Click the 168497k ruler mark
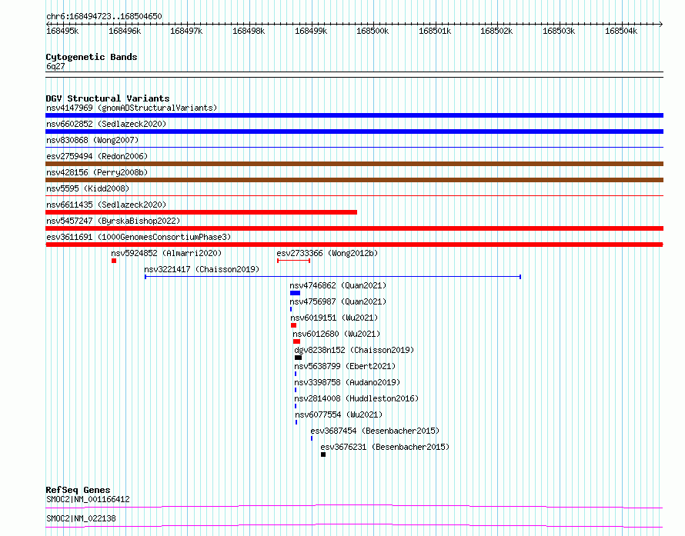The image size is (685, 536). pyautogui.click(x=186, y=31)
